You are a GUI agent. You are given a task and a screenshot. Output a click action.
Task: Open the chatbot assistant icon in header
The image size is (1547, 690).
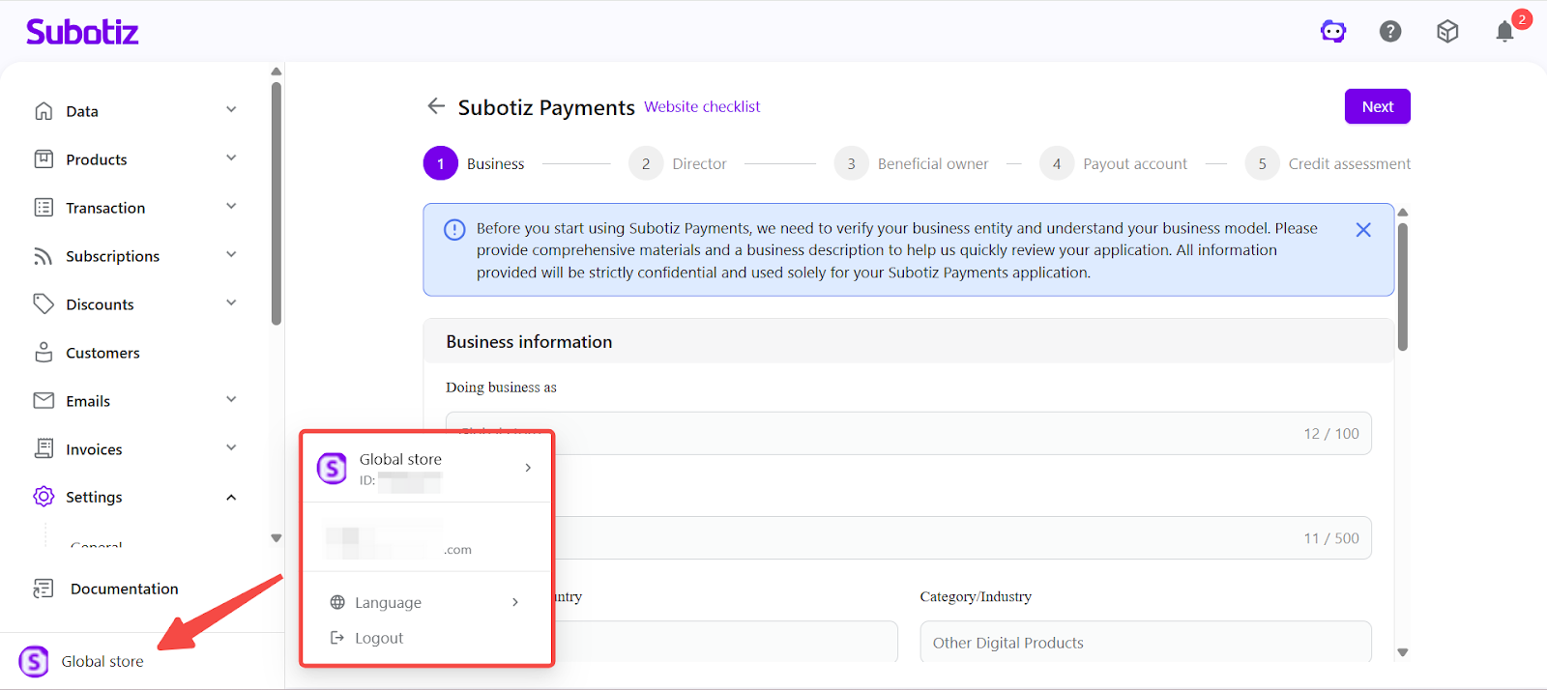1333,32
